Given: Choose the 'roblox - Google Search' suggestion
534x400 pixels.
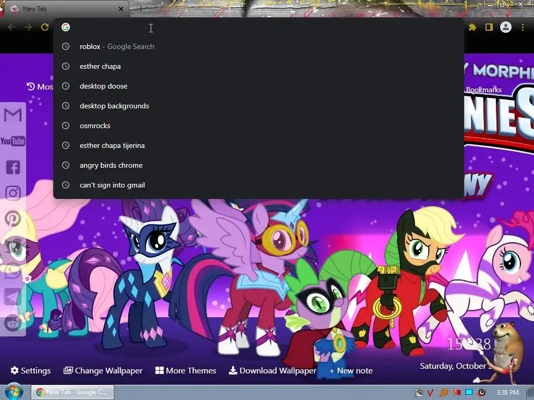Looking at the screenshot, I should click(259, 46).
